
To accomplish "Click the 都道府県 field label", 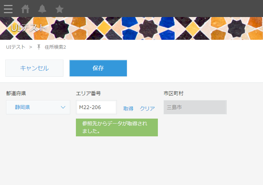I will (16, 93).
